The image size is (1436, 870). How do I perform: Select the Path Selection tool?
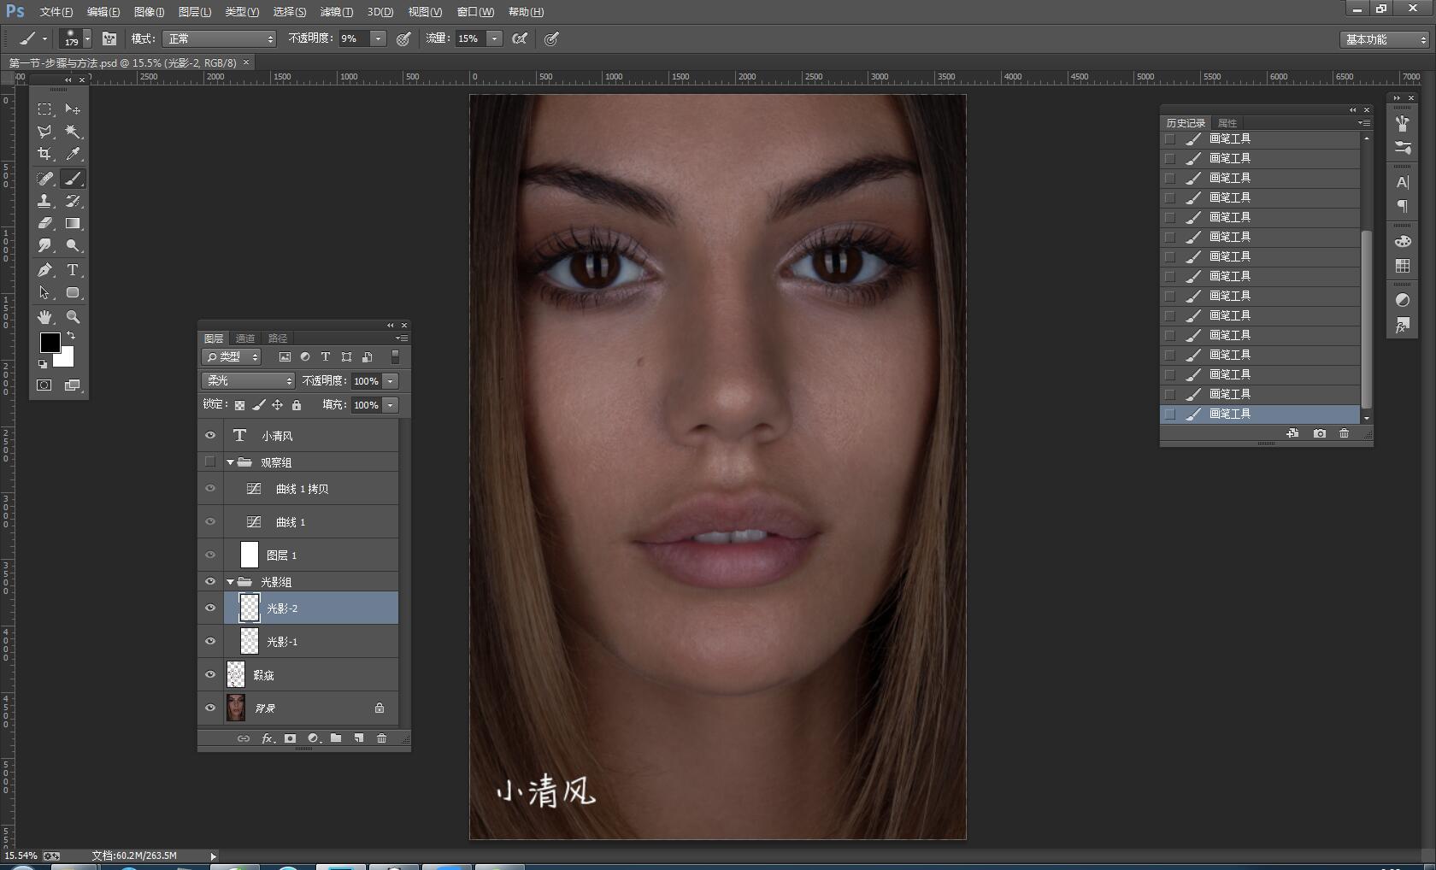(x=44, y=292)
